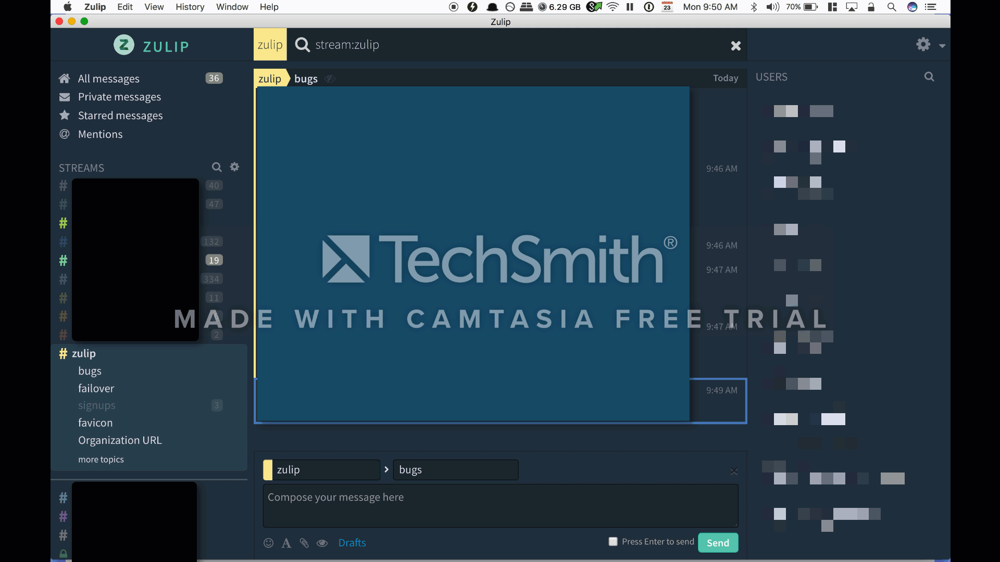Image resolution: width=1000 pixels, height=562 pixels.
Task: Click the zulip stream hash icon
Action: click(63, 353)
